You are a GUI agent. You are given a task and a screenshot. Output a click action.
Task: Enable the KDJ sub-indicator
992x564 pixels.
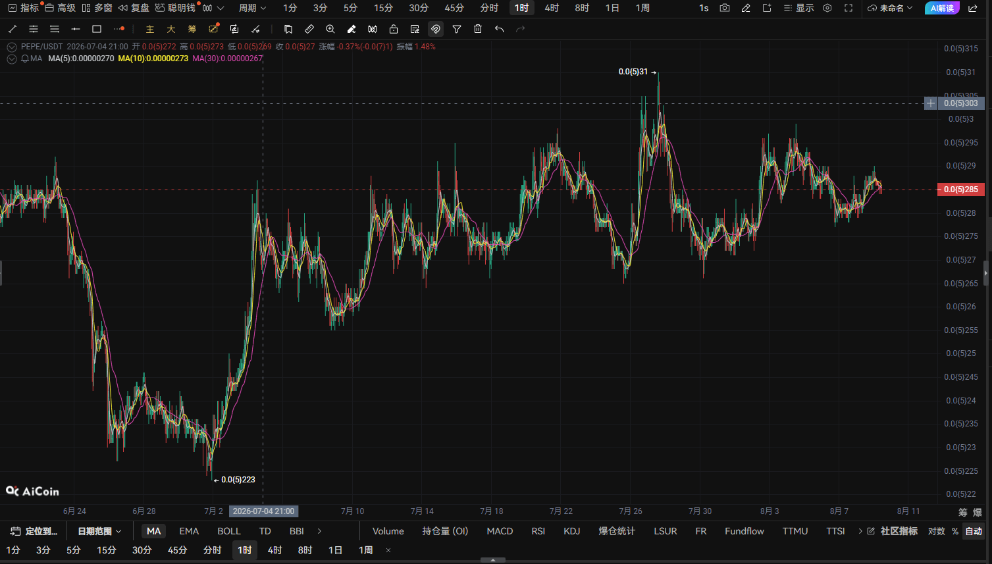[572, 531]
